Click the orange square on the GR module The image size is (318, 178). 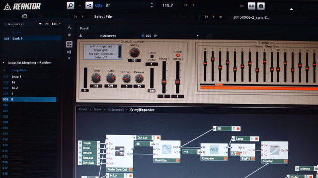pyautogui.click(x=238, y=129)
